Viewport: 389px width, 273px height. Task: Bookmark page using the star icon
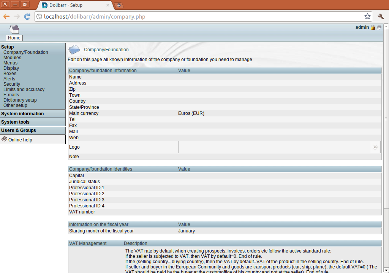(x=367, y=17)
